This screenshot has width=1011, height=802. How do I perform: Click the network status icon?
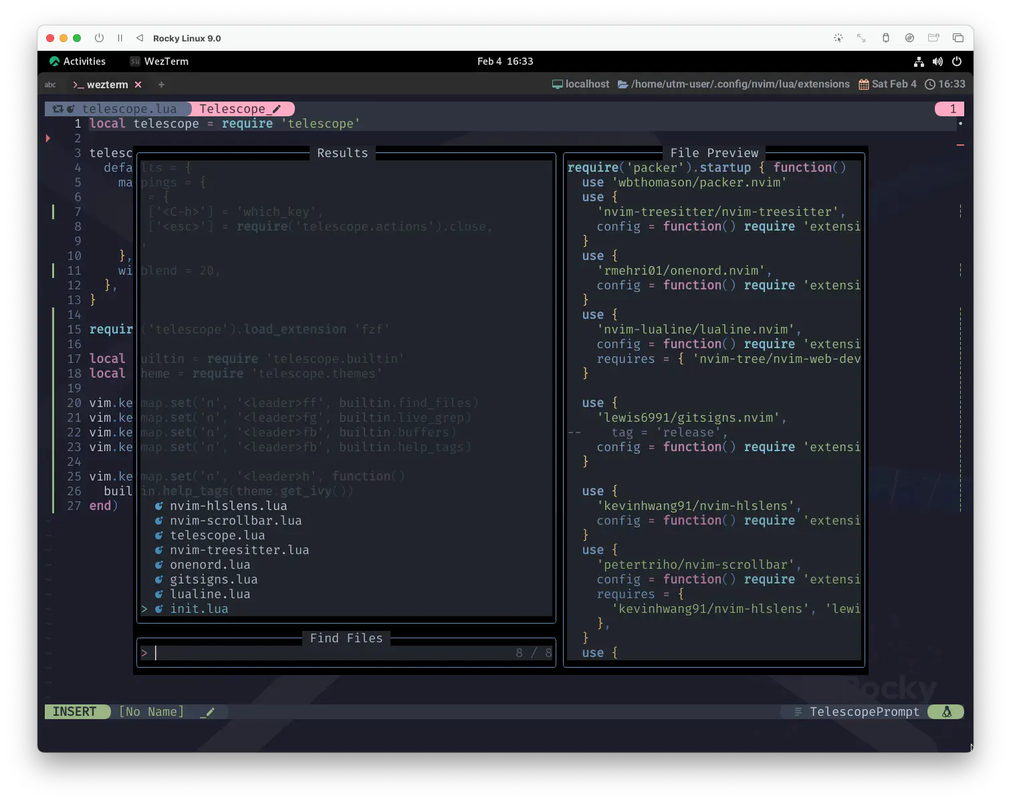click(x=919, y=61)
